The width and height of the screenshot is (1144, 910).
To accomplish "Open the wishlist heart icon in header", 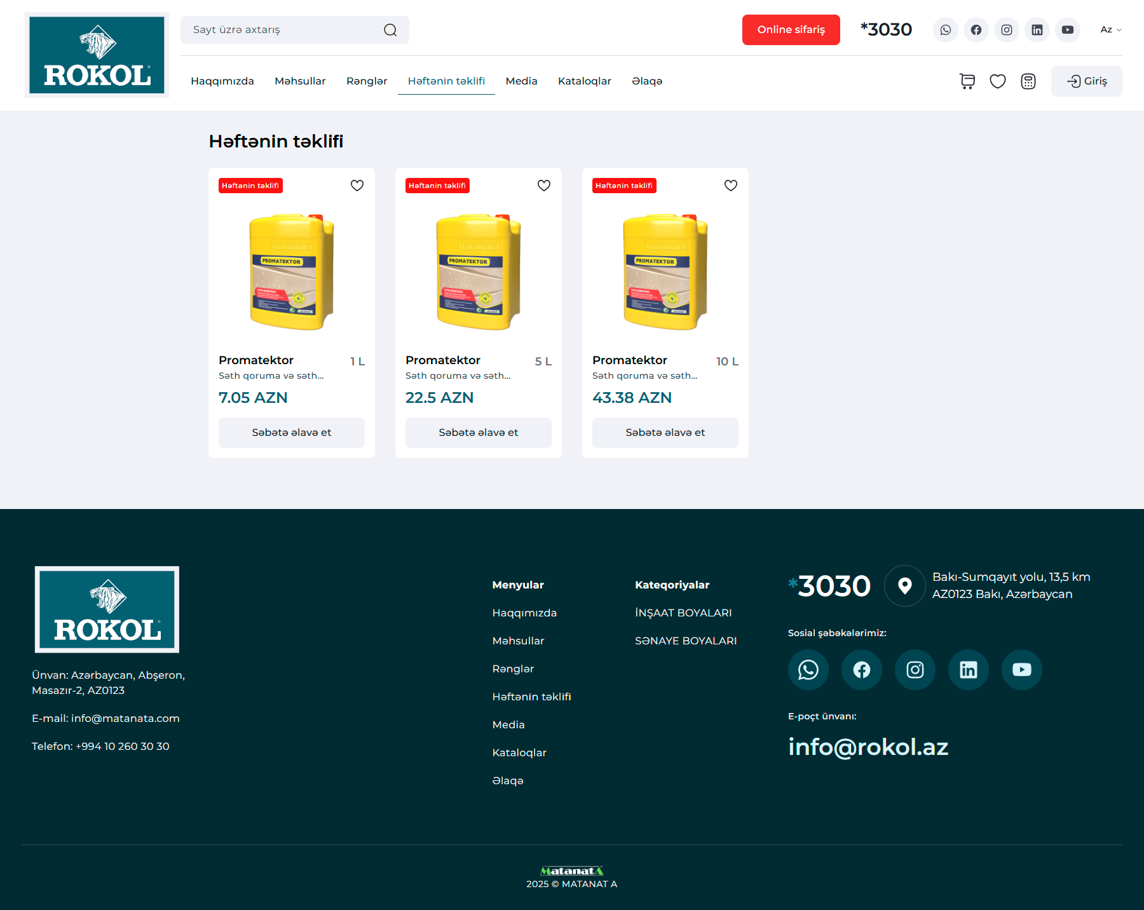I will click(x=997, y=81).
